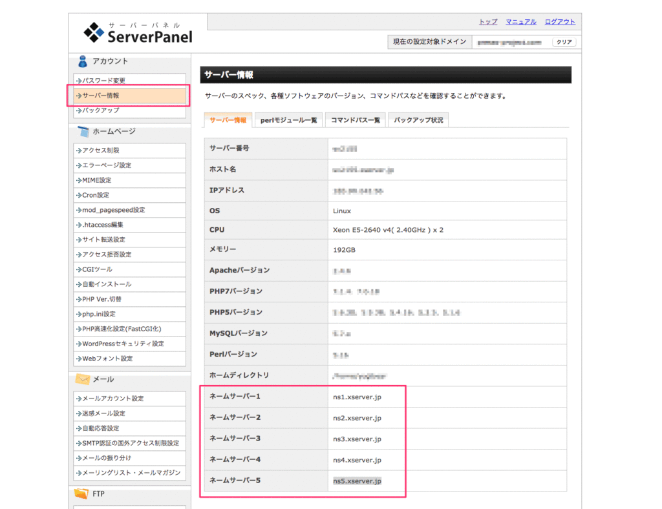Screen dimensions: 662x509
Task: Click the サーバー番号 row label
Action: coord(230,149)
